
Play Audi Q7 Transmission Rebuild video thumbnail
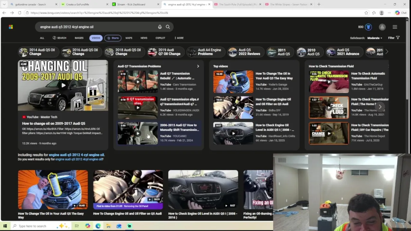click(137, 81)
